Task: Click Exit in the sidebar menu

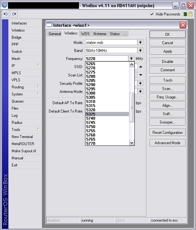Action: coord(25,165)
